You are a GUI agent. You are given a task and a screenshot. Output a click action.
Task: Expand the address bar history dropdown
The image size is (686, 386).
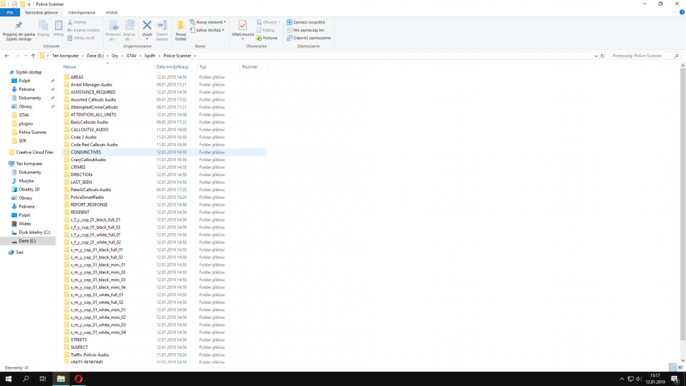click(596, 56)
